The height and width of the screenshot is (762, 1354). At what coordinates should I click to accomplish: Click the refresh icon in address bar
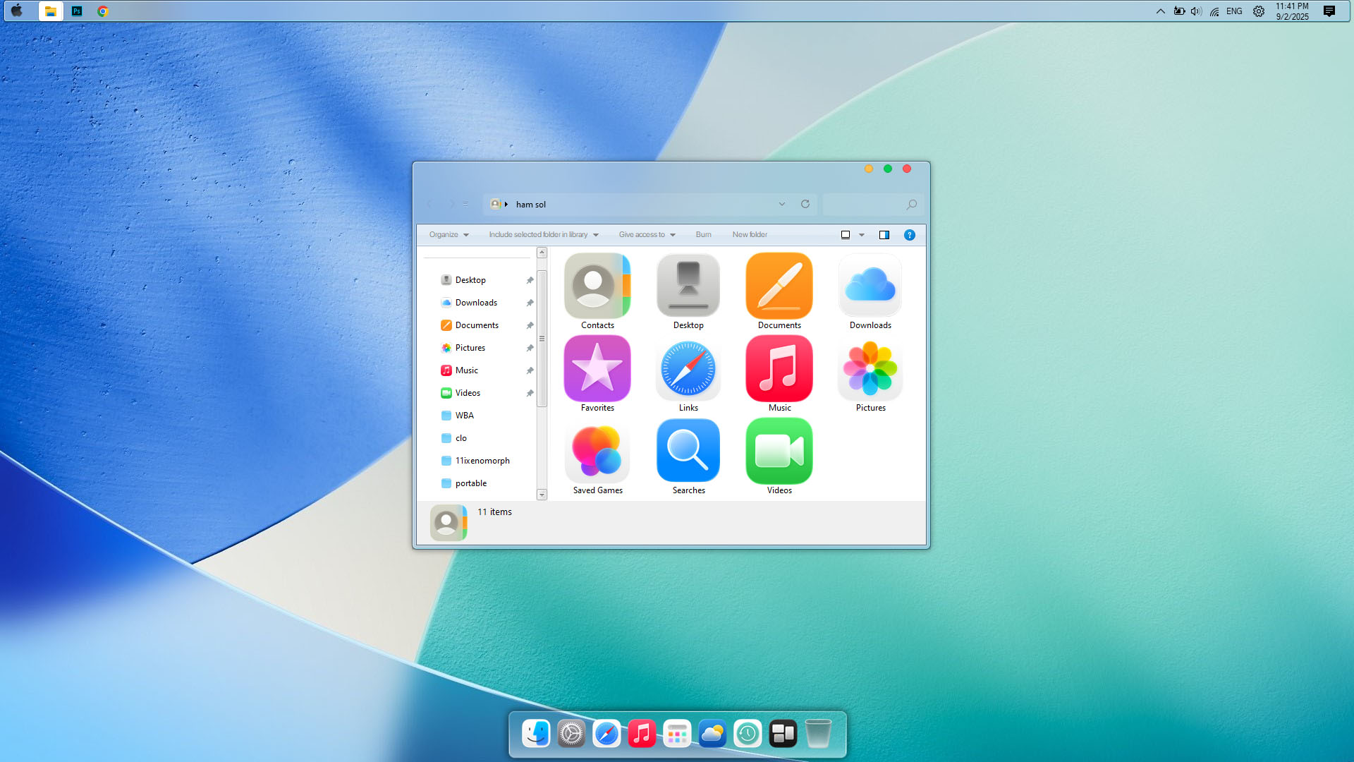click(805, 204)
